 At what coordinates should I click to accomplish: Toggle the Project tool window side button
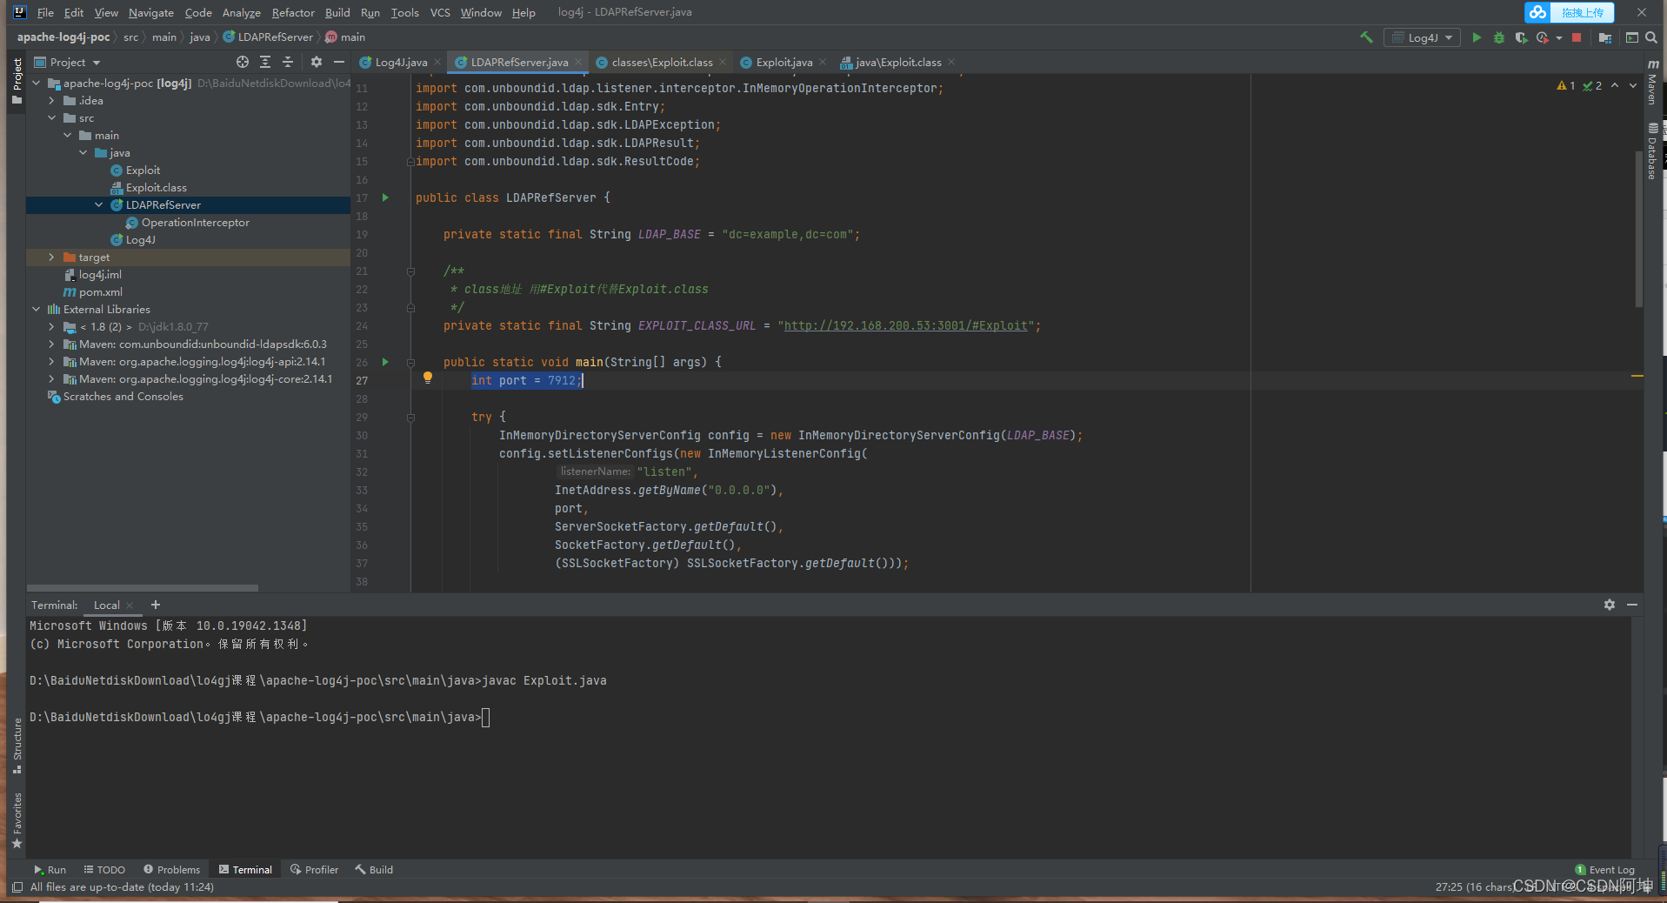coord(17,80)
